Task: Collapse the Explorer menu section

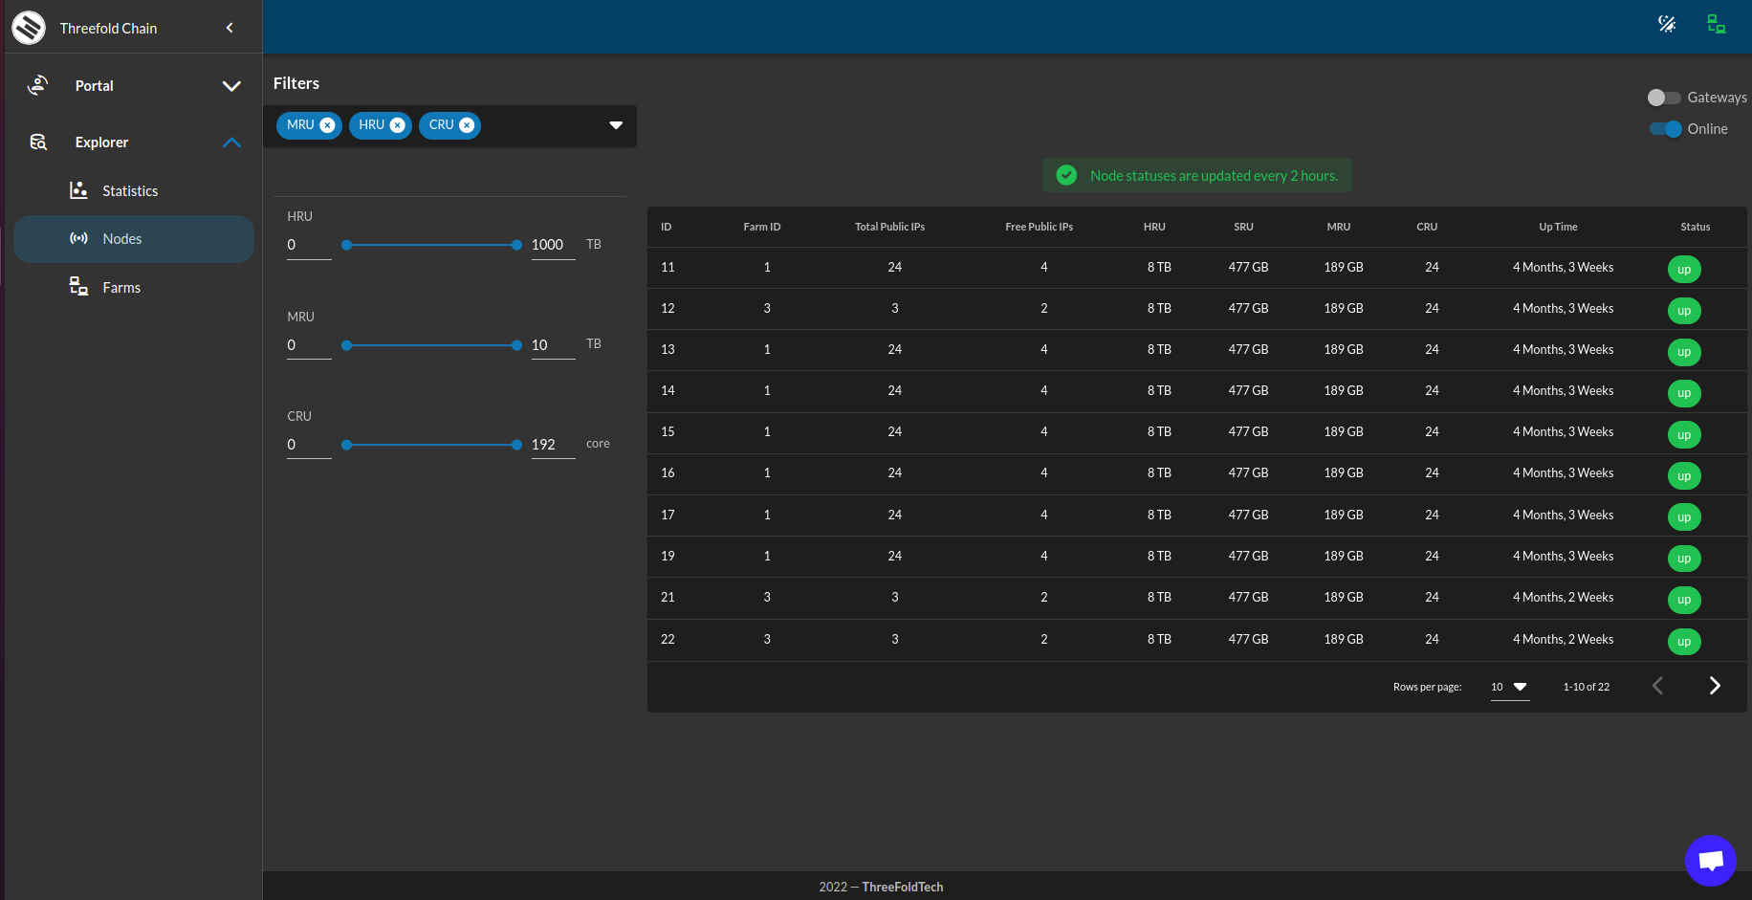Action: (x=230, y=143)
